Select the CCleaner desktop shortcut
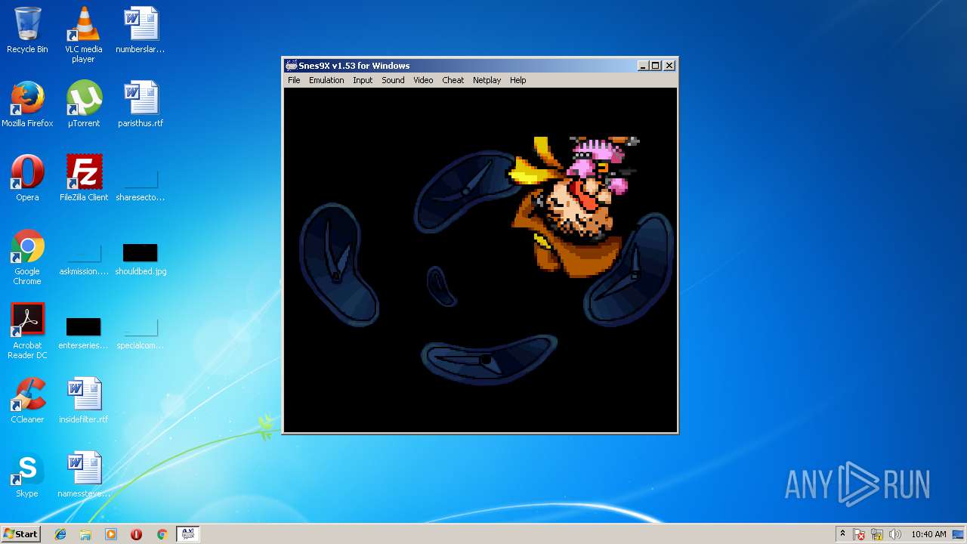Viewport: 967px width, 544px height. (27, 400)
